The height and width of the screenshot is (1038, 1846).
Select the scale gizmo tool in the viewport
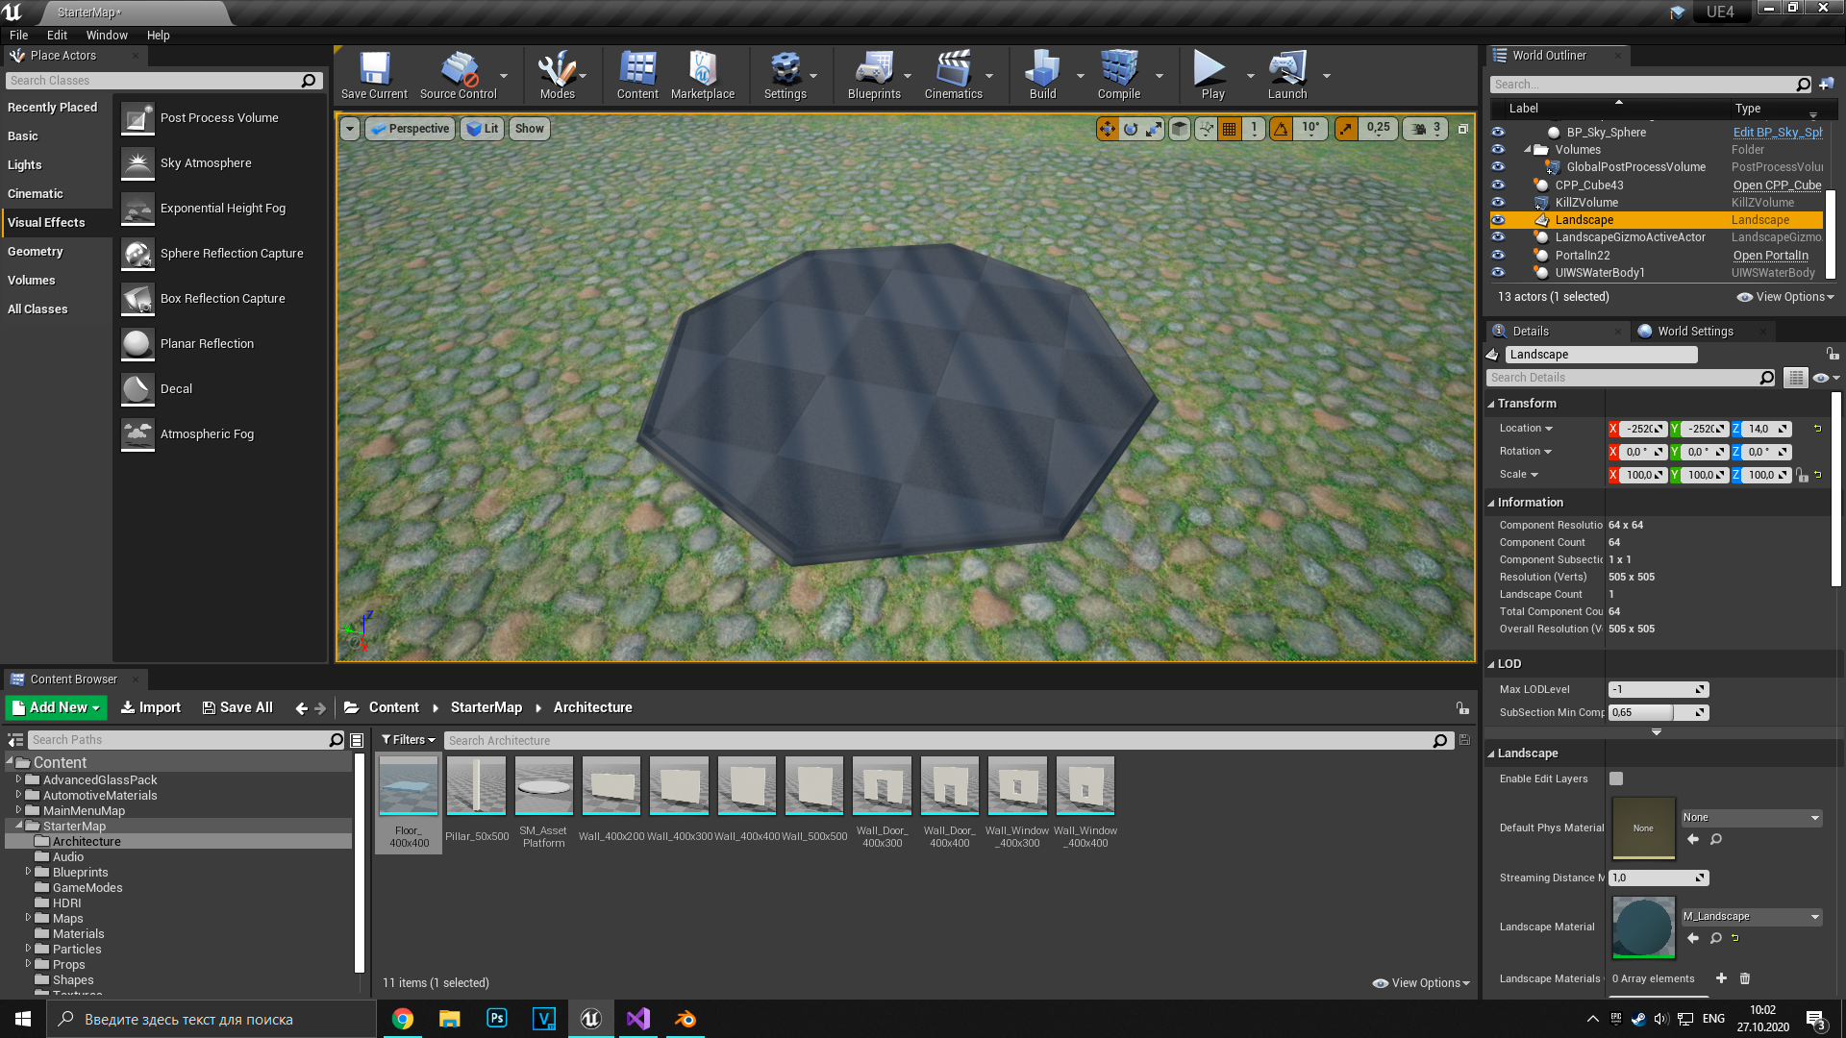pyautogui.click(x=1154, y=129)
